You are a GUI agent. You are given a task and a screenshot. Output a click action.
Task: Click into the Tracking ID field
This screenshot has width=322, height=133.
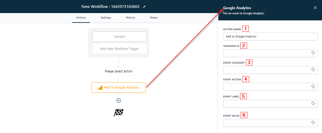tap(270, 53)
